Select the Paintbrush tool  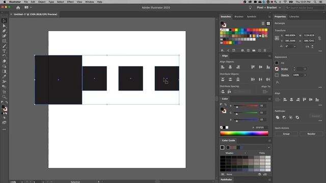4,46
